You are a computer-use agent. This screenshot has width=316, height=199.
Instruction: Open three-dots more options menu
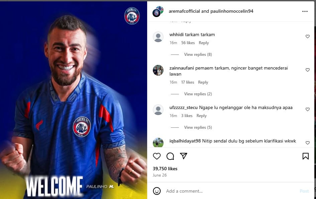305,11
